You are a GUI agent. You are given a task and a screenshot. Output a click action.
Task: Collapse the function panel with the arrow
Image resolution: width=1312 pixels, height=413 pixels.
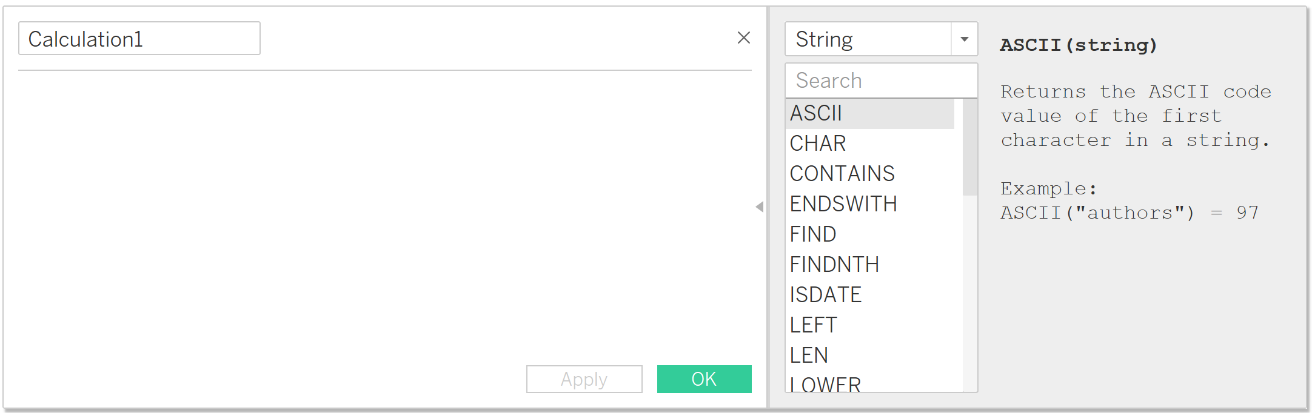point(759,207)
